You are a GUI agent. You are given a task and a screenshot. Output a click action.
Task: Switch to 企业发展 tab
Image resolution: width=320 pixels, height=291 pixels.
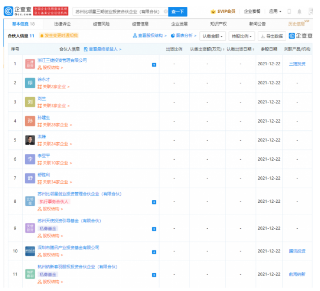pyautogui.click(x=179, y=24)
